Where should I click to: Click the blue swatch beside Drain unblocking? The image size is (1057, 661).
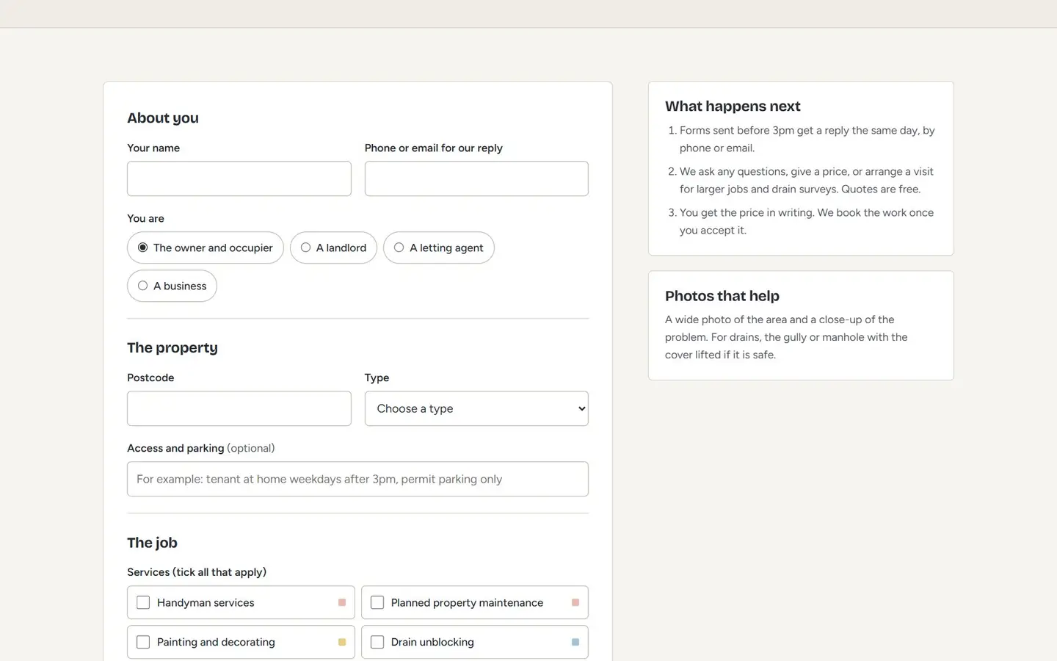click(575, 642)
